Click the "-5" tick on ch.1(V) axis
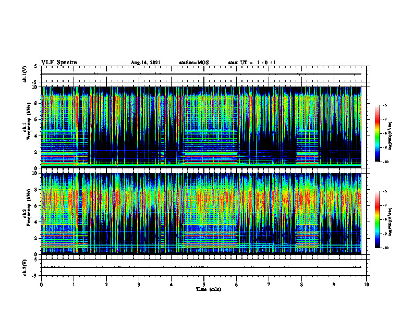Viewport: 413px width, 319px height. [x=35, y=82]
